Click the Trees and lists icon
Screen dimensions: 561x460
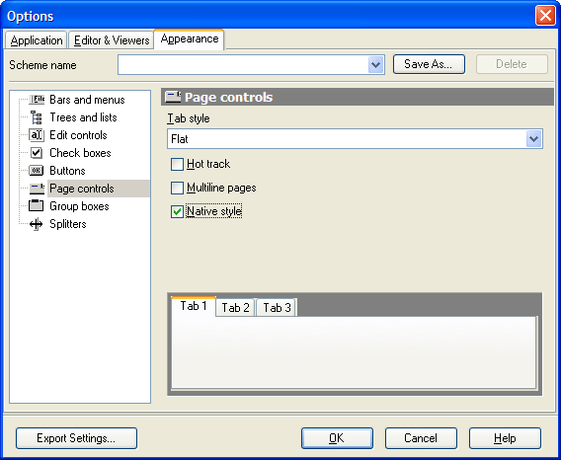tap(37, 117)
